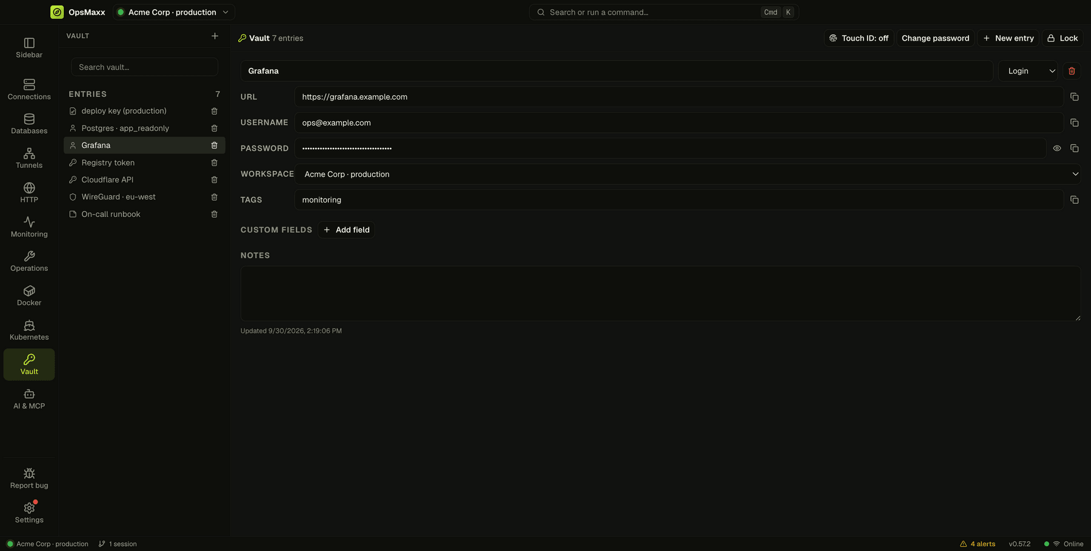Click the 1 session status item

(x=118, y=544)
